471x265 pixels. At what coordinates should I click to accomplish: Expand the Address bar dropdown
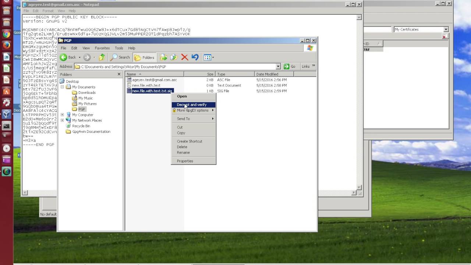tap(278, 67)
